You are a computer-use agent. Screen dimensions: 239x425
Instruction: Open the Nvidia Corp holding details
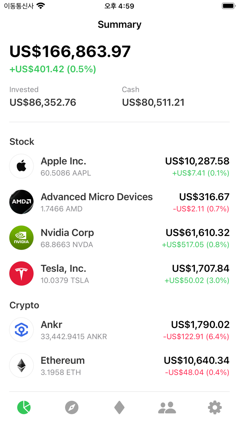(x=119, y=237)
